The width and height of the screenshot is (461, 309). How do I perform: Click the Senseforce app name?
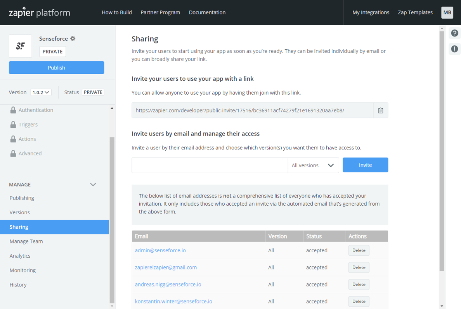pyautogui.click(x=54, y=38)
